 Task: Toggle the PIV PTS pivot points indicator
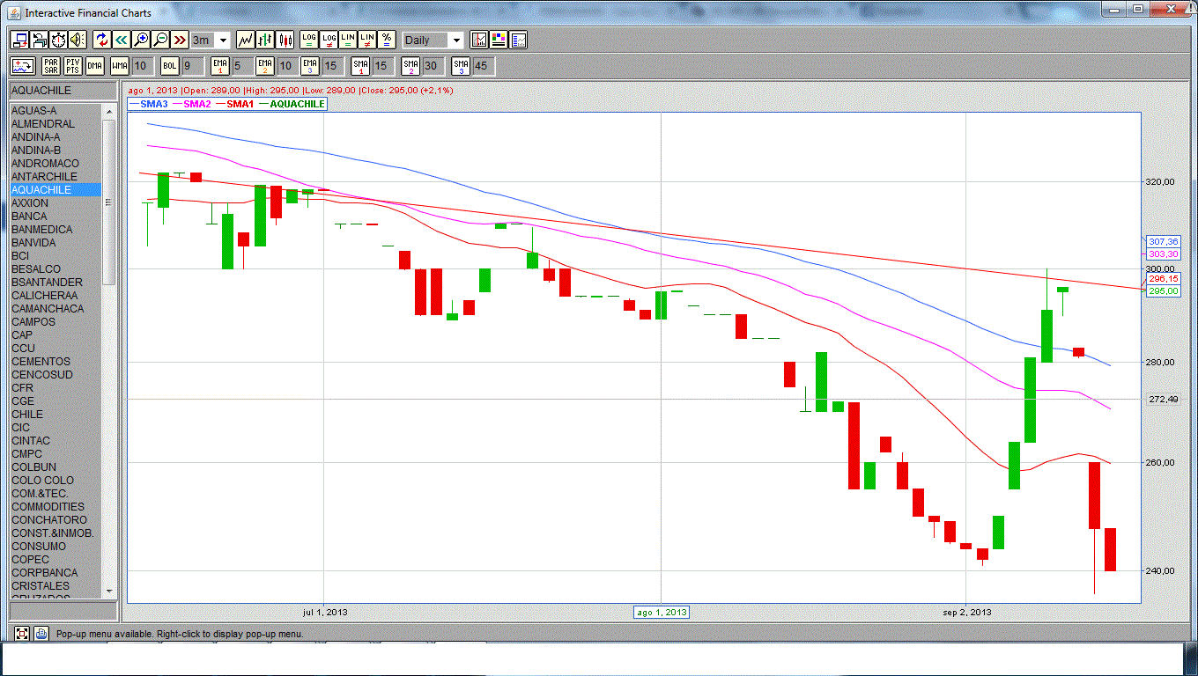(x=73, y=66)
